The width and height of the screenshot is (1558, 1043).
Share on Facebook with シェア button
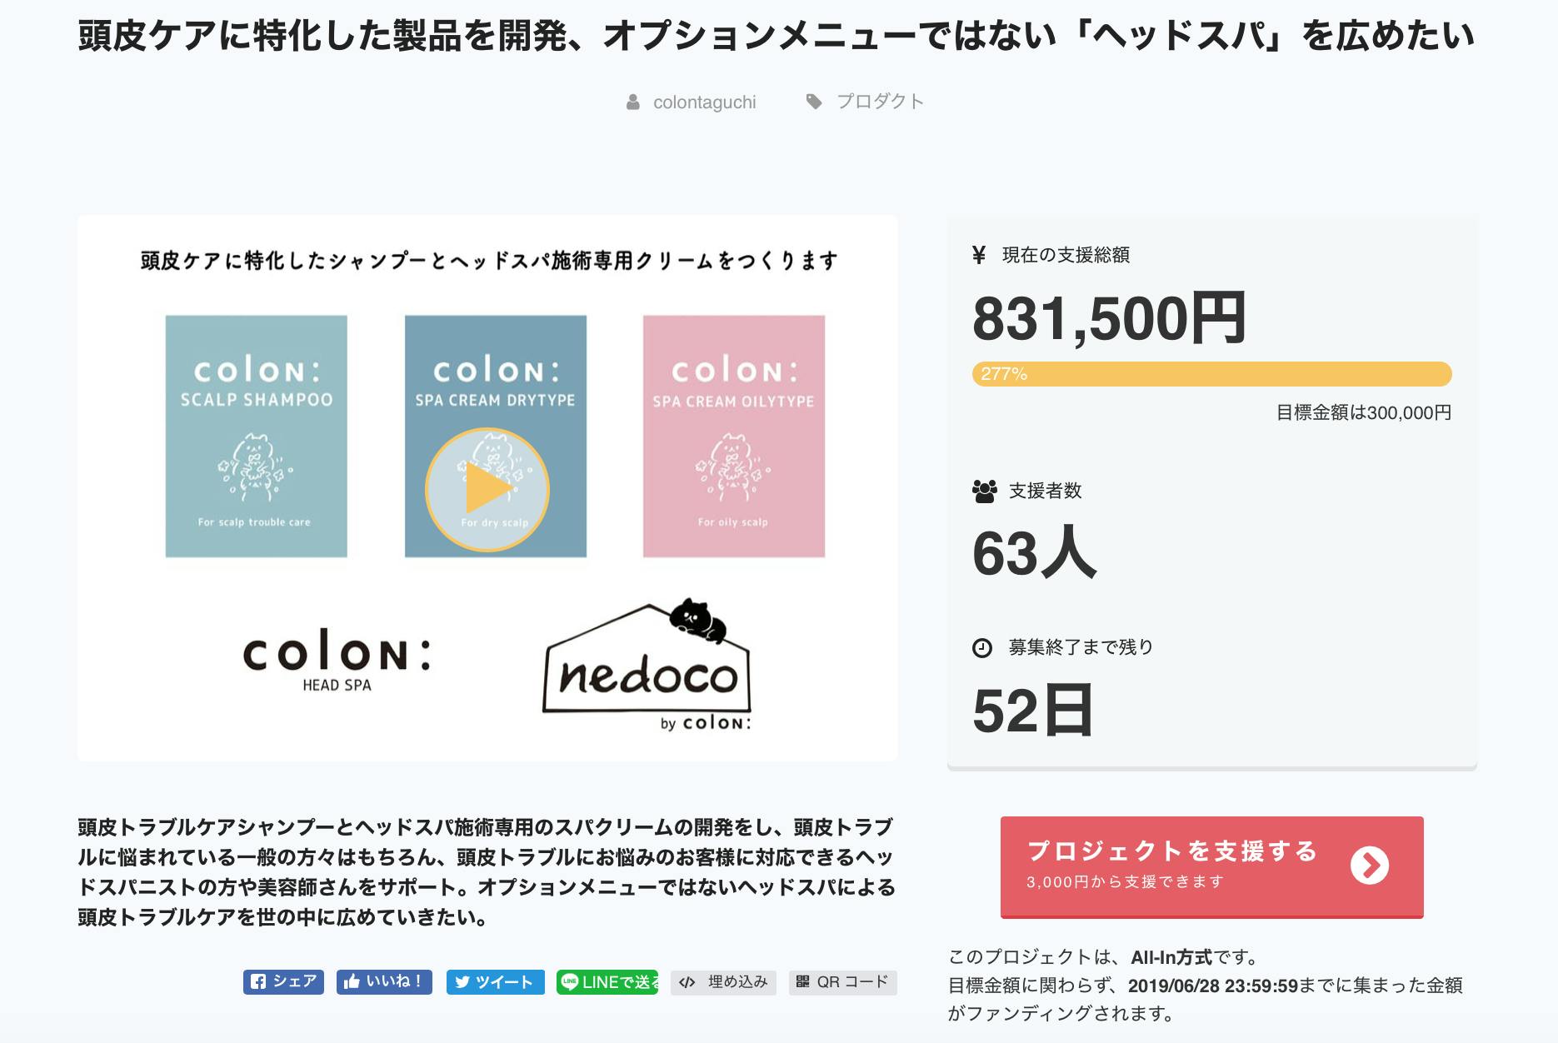[x=283, y=982]
